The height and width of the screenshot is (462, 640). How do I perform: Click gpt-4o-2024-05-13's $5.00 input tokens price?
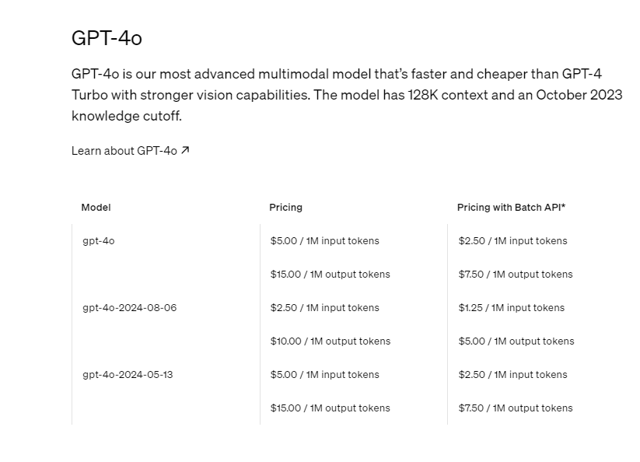pyautogui.click(x=324, y=375)
